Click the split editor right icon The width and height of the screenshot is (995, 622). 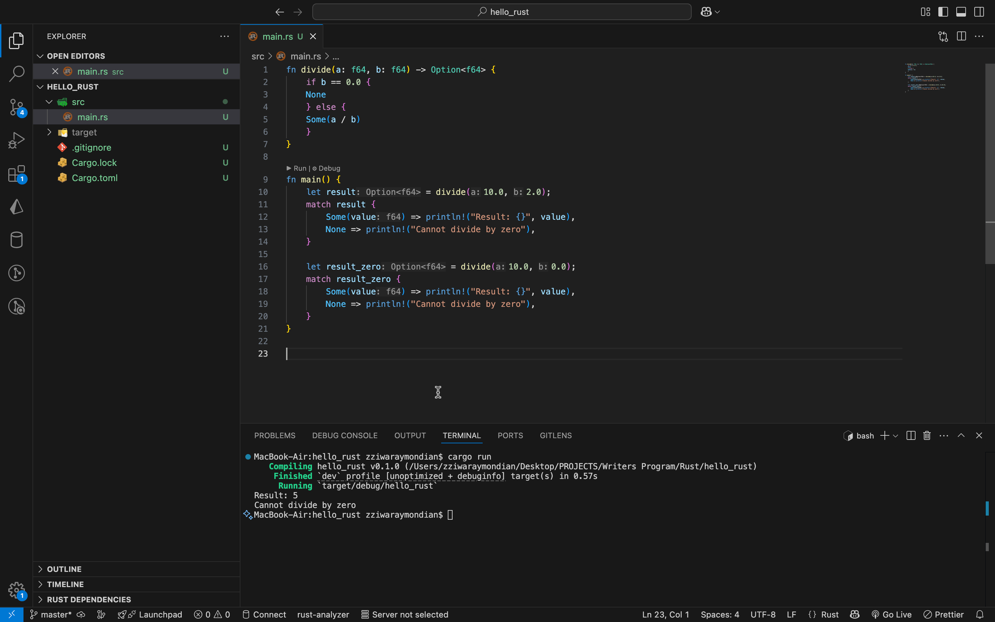961,36
